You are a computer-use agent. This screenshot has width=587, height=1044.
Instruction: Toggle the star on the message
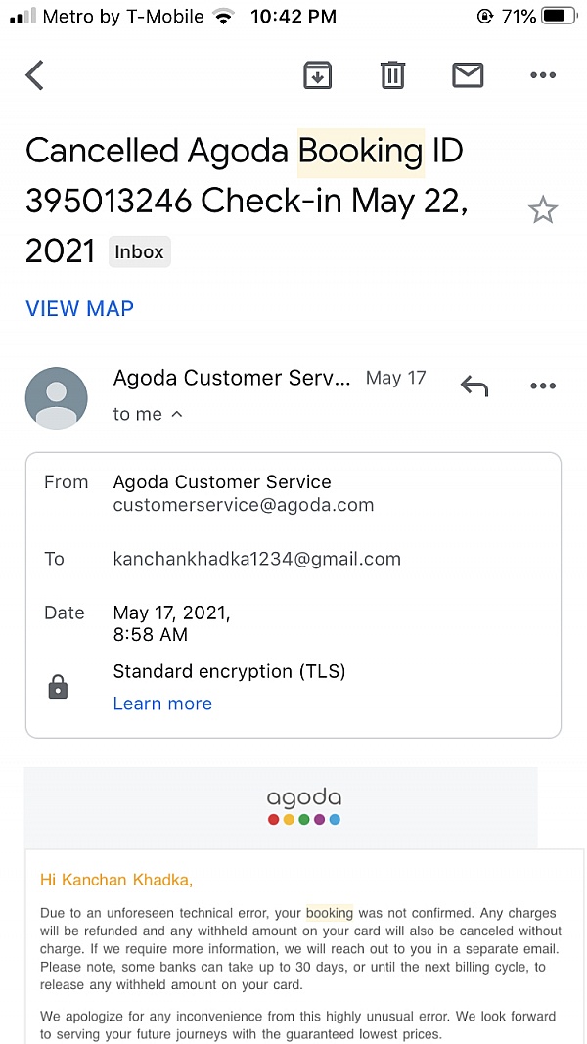(543, 208)
